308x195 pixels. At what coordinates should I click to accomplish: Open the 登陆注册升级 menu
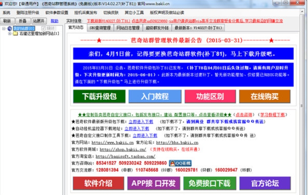(28, 12)
